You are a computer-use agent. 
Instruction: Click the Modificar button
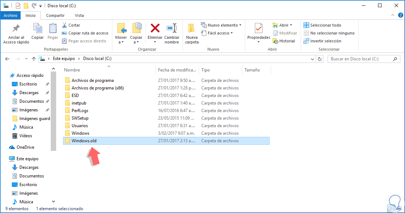coord(285,33)
